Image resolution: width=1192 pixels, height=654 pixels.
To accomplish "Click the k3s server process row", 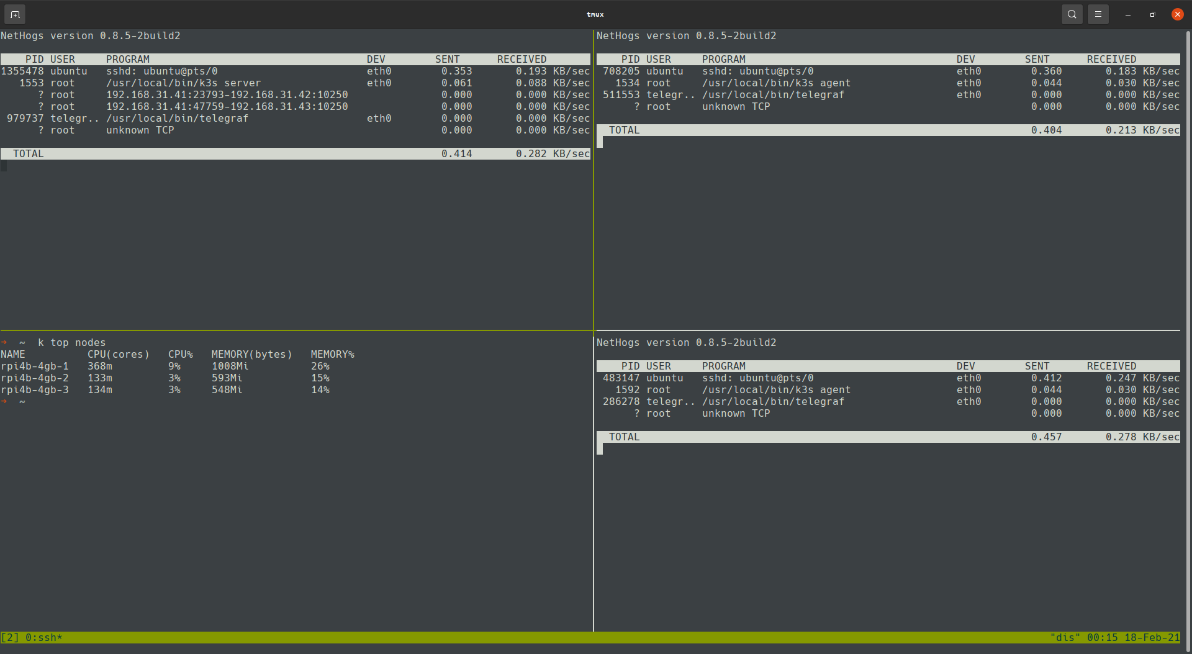I will tap(183, 83).
